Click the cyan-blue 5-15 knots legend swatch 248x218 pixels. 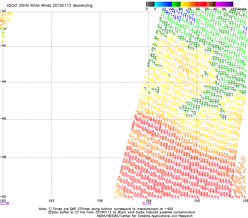click(x=163, y=4)
